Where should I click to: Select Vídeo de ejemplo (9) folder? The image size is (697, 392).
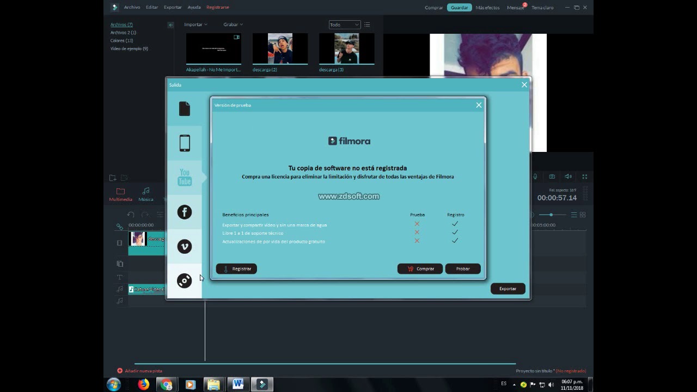tap(129, 48)
